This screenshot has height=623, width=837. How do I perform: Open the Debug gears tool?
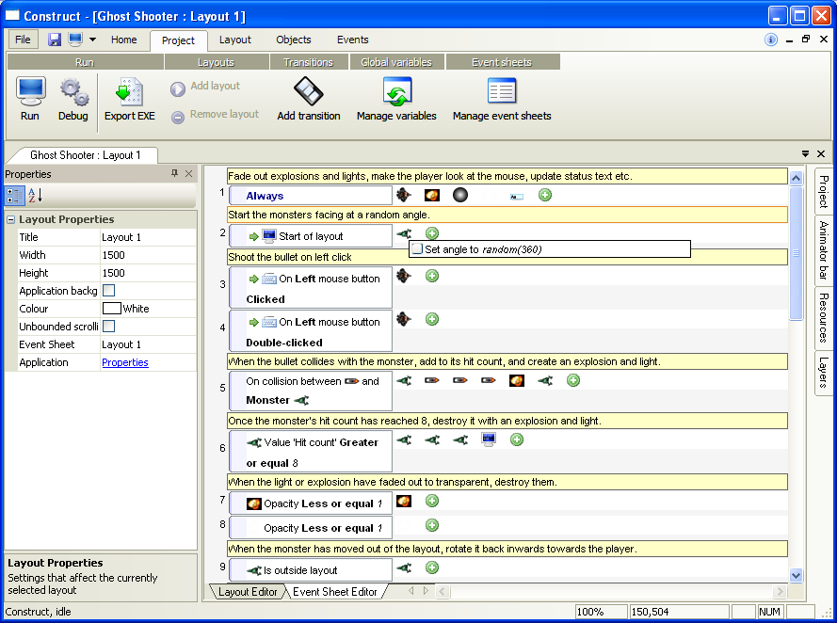73,91
